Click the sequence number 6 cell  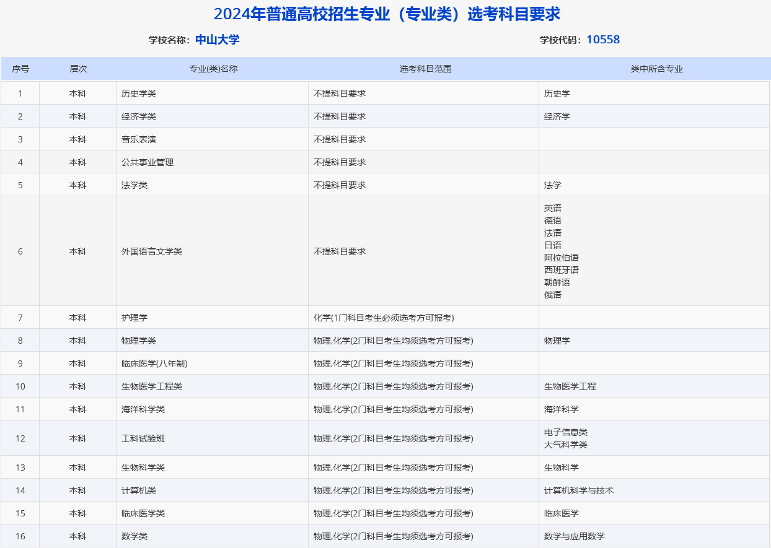(x=20, y=251)
